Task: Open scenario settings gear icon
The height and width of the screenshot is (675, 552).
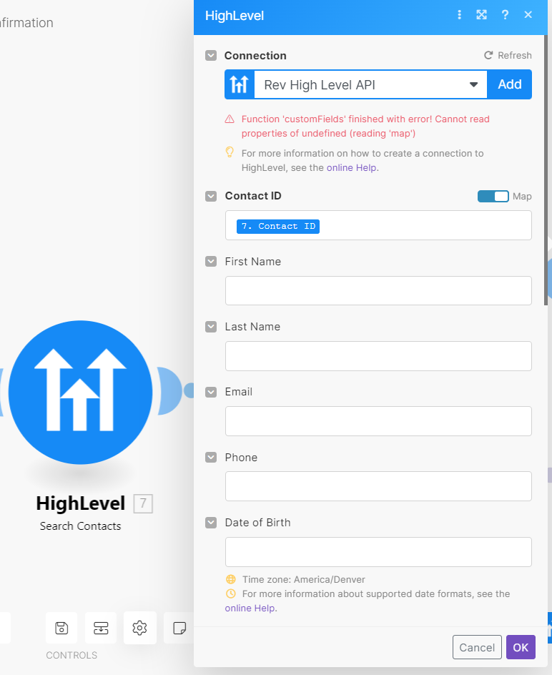Action: point(139,628)
